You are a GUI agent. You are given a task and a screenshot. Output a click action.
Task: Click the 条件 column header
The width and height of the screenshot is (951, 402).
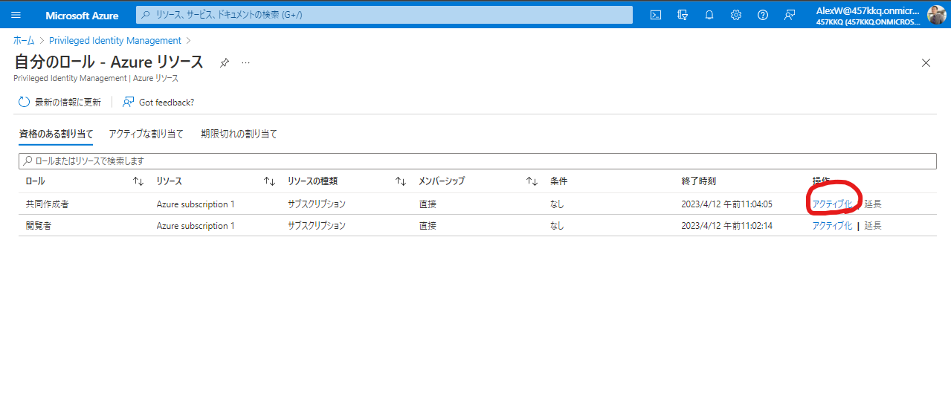[558, 181]
